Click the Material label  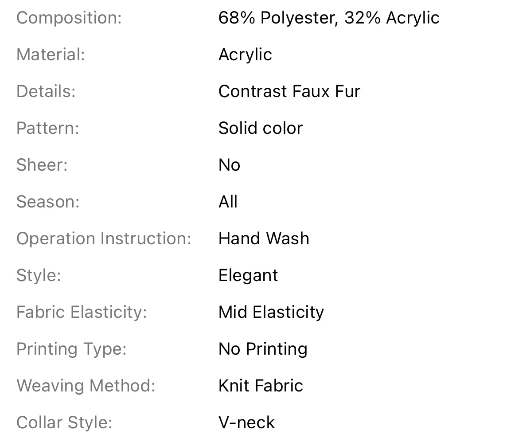(51, 55)
